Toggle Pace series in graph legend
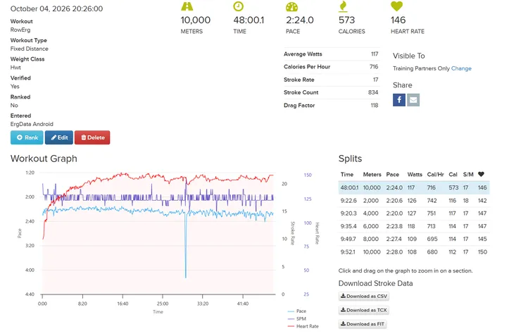The image size is (521, 336). (297, 311)
